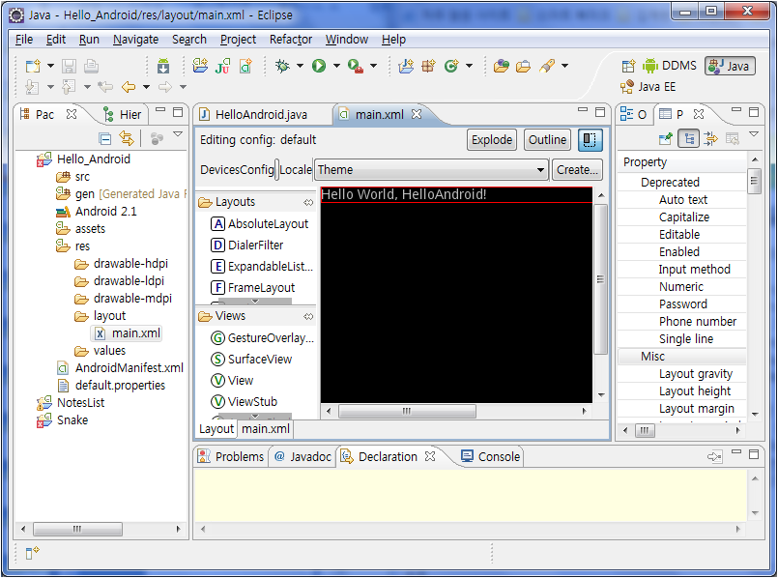This screenshot has height=578, width=778.
Task: Open Package Explorer view menu triangle
Action: tap(178, 134)
